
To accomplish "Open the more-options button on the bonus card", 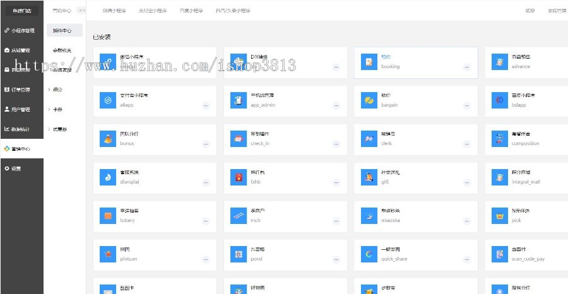I will tap(206, 144).
